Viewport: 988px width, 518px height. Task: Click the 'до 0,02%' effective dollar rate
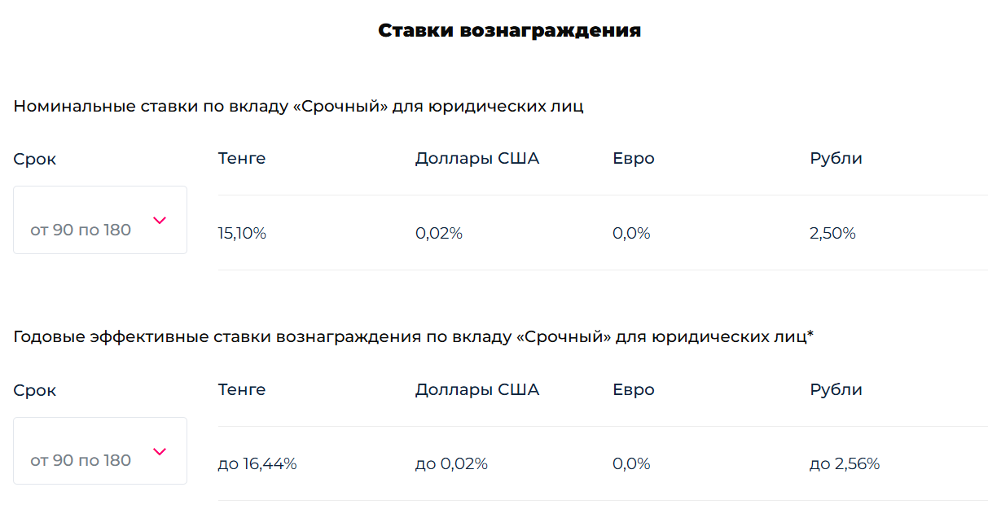(451, 464)
